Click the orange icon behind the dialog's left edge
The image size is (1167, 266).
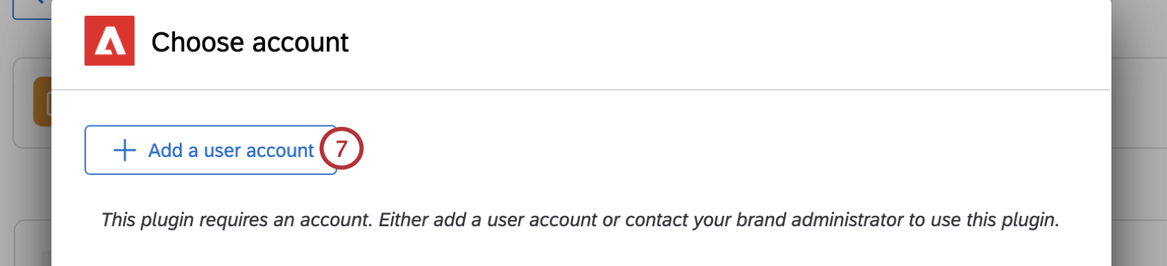42,101
